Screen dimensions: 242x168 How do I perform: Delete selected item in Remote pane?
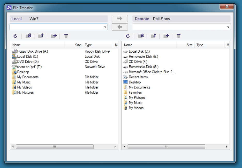tap(178, 36)
